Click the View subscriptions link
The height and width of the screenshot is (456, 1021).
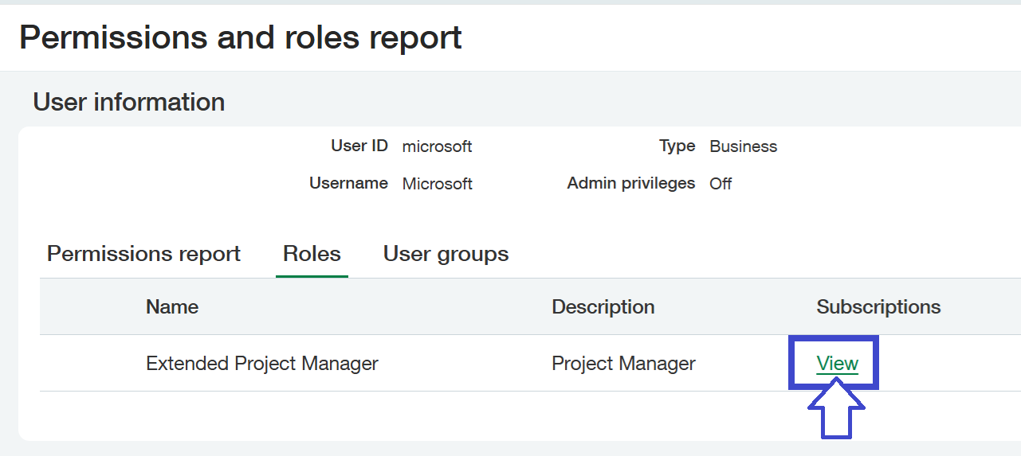point(837,364)
